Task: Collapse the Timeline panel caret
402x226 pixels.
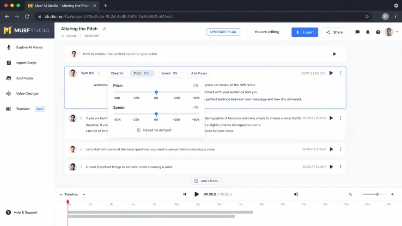Action: point(61,195)
